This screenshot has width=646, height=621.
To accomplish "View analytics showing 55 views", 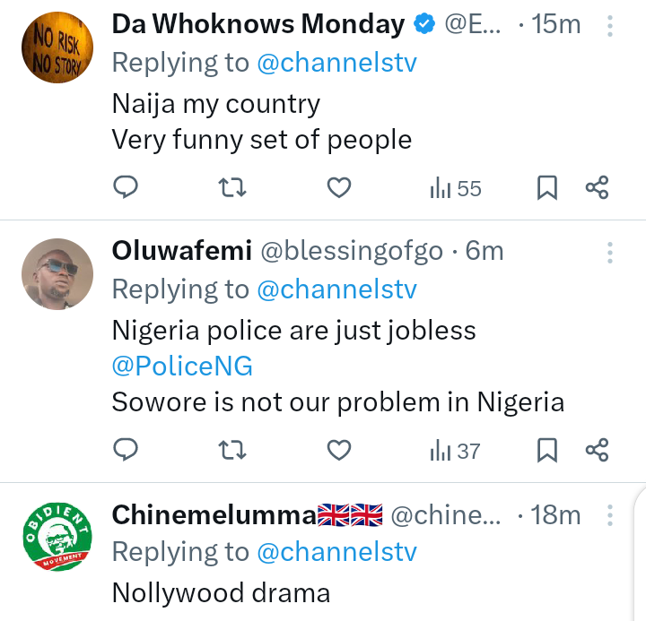I will 456,188.
